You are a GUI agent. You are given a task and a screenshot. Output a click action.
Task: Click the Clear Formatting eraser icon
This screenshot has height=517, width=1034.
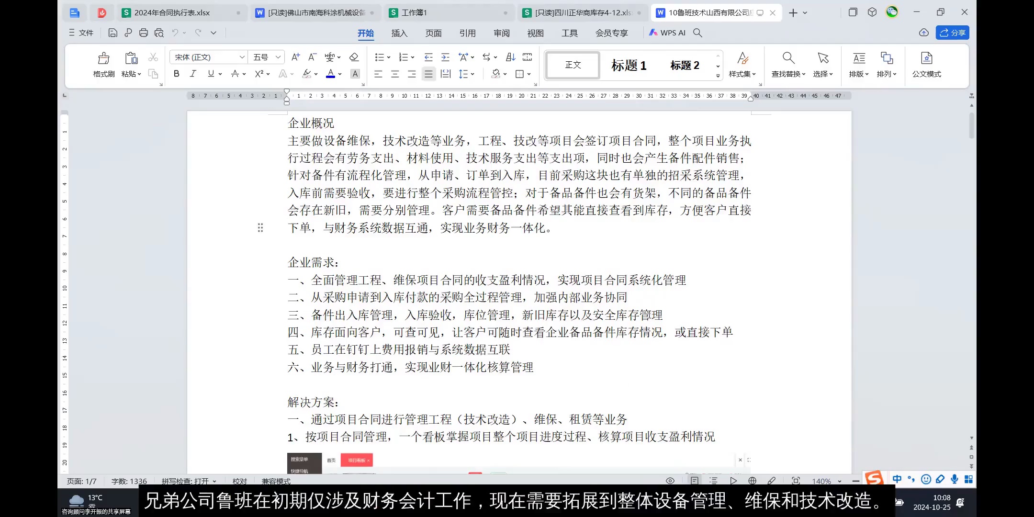(354, 57)
